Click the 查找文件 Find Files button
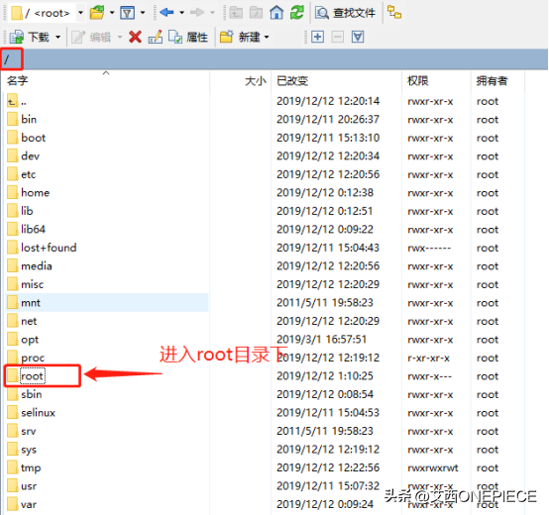The image size is (549, 515). tap(345, 13)
